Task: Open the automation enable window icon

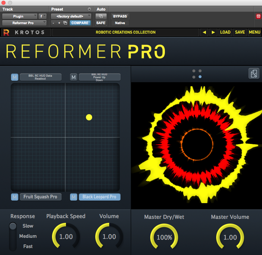Action: (101, 16)
